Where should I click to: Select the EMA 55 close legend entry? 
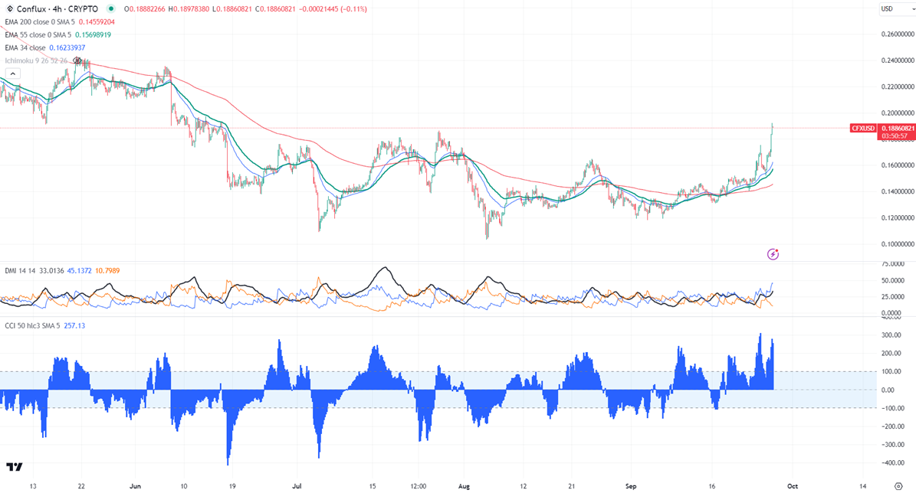point(38,34)
